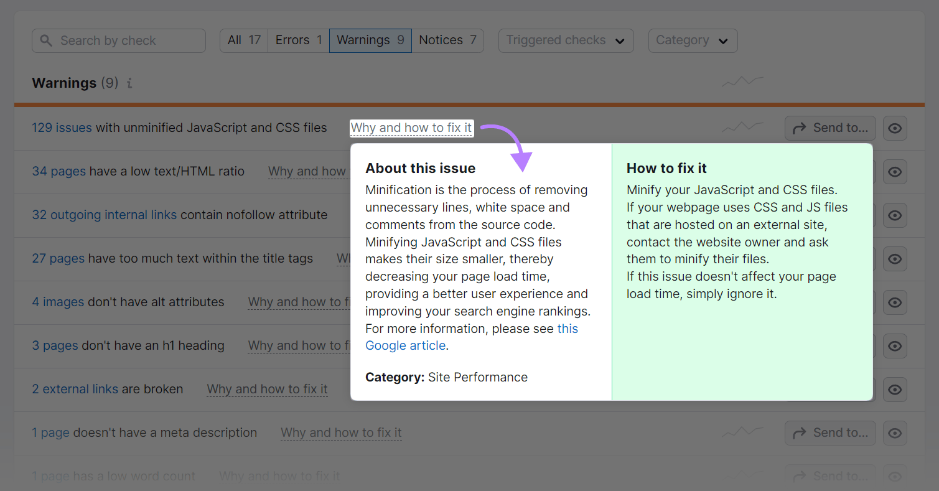Click Send to... for the meta description issue
Screen dimensions: 939x491
coord(830,433)
